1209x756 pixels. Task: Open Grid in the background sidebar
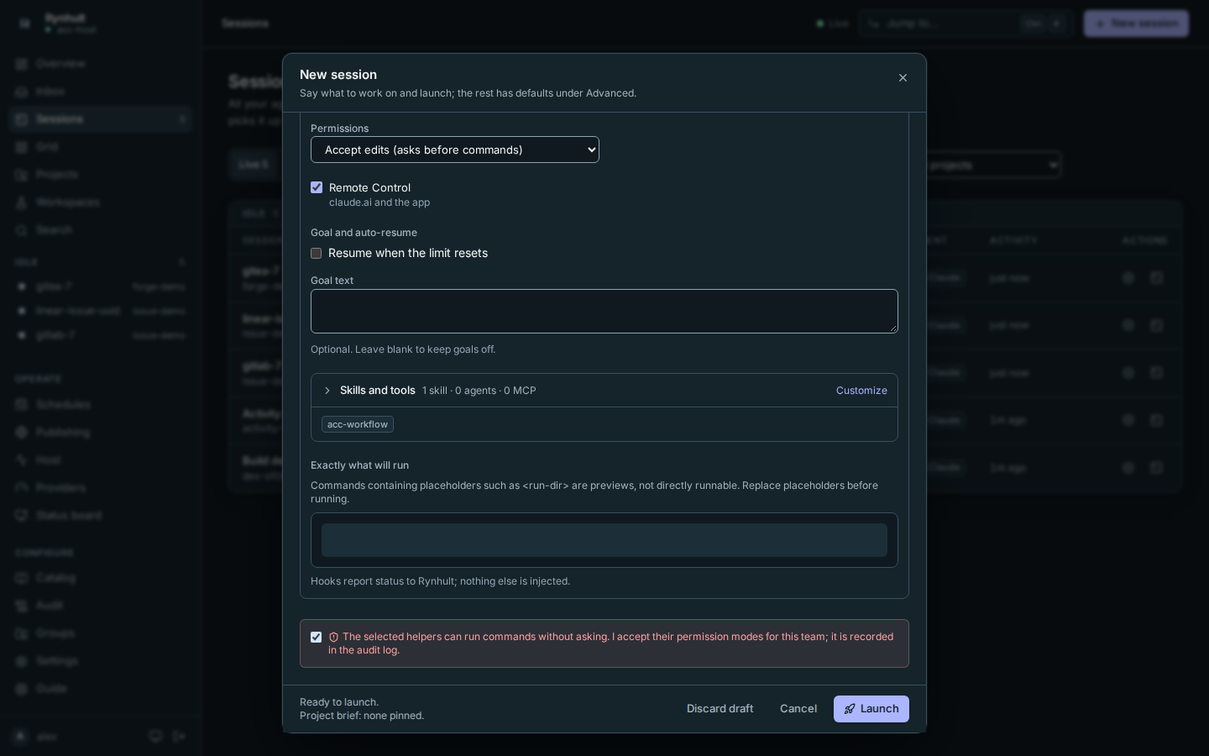click(101, 147)
